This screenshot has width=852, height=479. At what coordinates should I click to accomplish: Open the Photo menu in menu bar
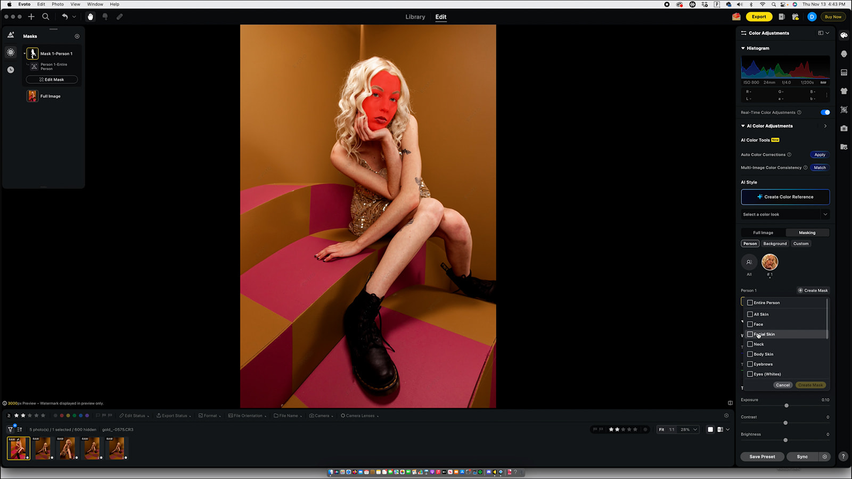[58, 4]
